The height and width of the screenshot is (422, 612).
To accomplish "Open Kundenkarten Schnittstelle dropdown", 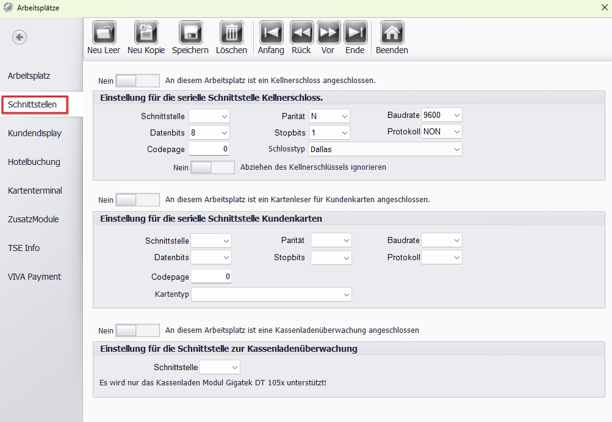I will pos(211,241).
